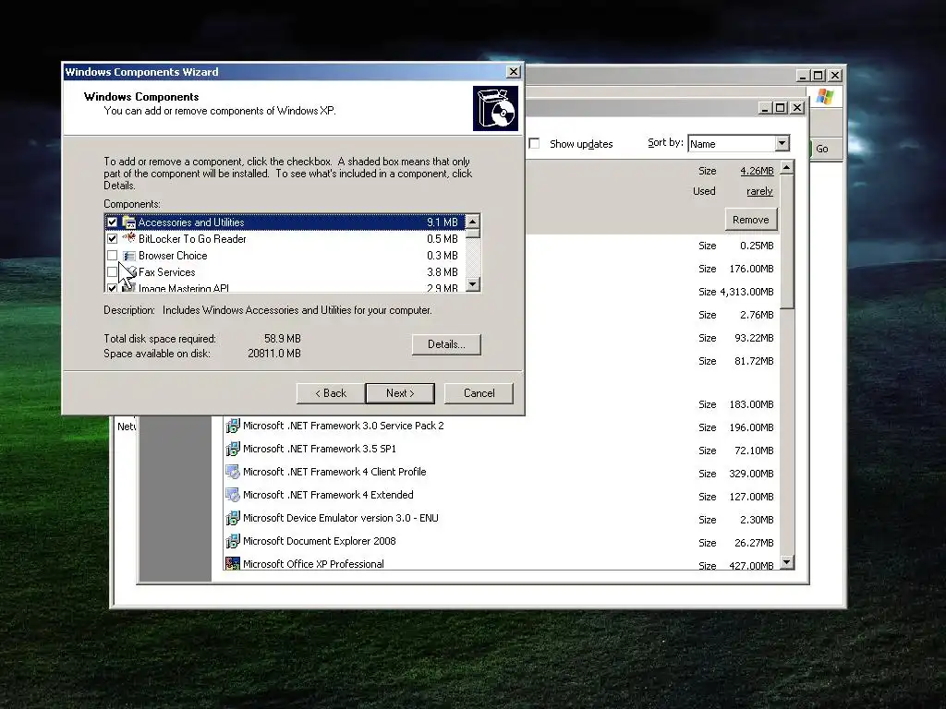Select Microsoft Office XP Professional entry
This screenshot has width=946, height=709.
tap(313, 564)
